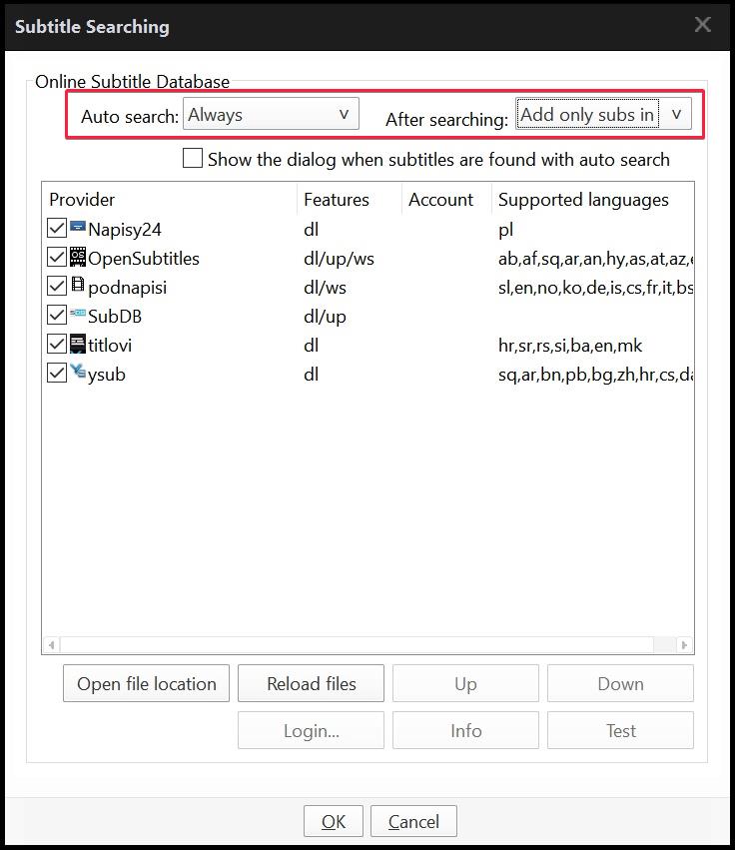Click the Info button

[x=465, y=730]
